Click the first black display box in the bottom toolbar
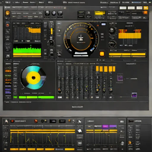152x152 pixels. click(53, 121)
